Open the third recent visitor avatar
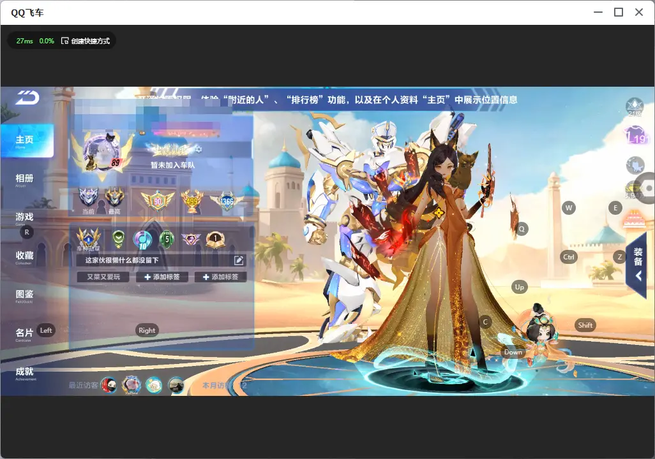Viewport: 655px width, 459px height. (154, 385)
